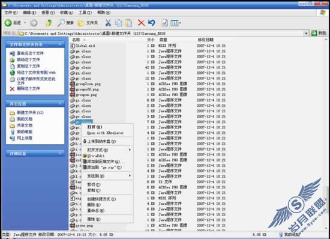The width and height of the screenshot is (330, 239).
Task: Expand the address bar dropdown arrow
Action: 306,33
